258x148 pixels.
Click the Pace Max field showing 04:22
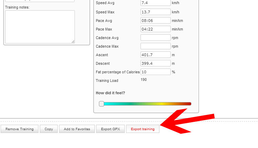point(155,29)
